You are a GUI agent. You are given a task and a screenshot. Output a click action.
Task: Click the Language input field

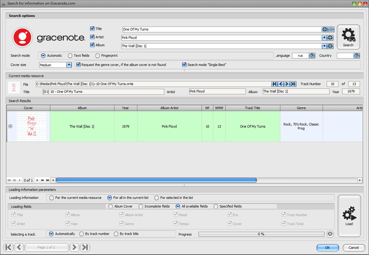(x=300, y=56)
